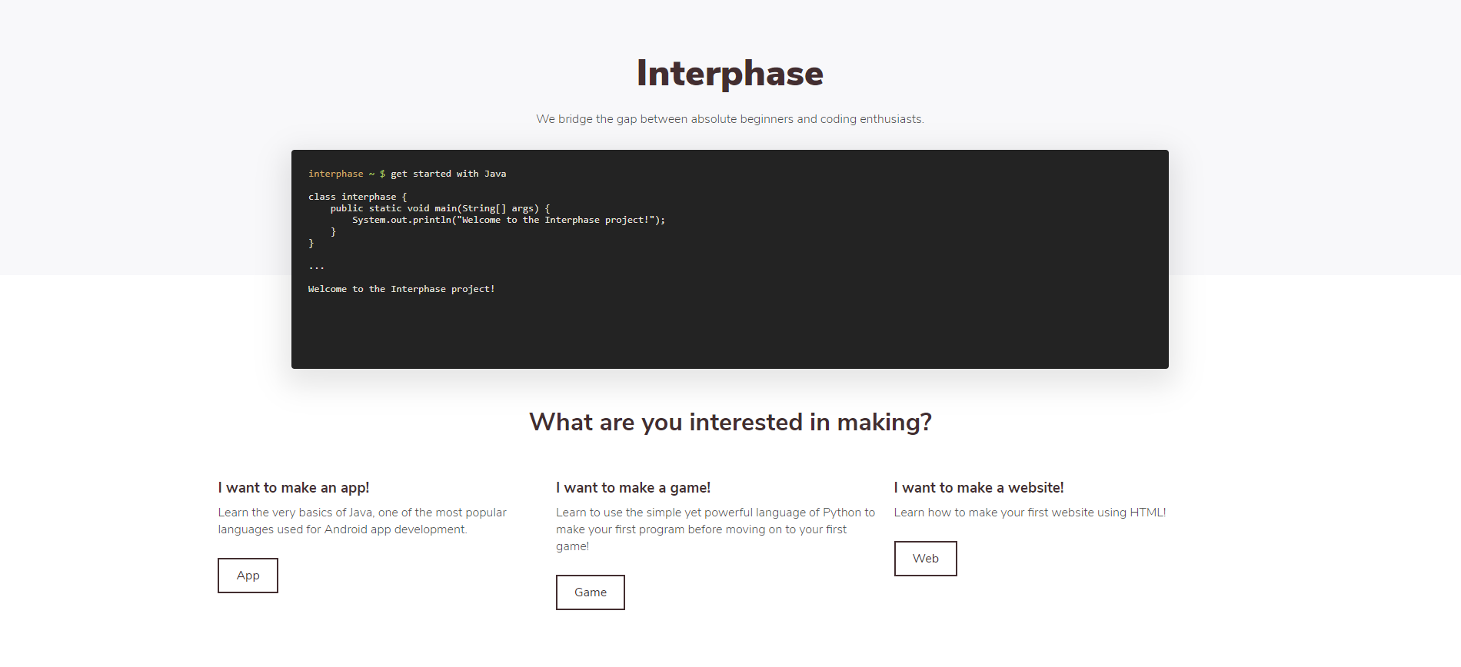Click the Web button
The width and height of the screenshot is (1461, 667).
(925, 558)
